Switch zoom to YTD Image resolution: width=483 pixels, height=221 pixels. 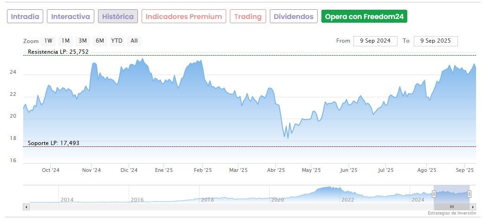pyautogui.click(x=117, y=41)
